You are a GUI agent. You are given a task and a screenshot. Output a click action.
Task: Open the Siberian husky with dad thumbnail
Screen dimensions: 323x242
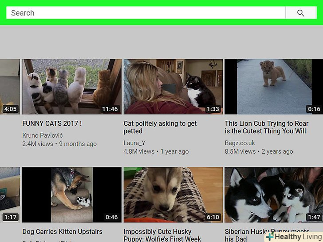tap(274, 194)
